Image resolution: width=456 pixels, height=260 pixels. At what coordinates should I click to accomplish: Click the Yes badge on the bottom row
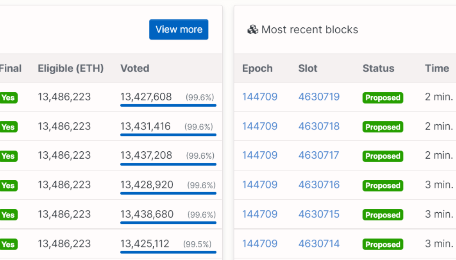[x=9, y=244]
